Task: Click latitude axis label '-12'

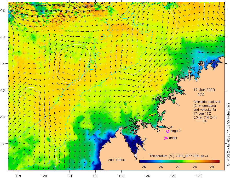Action: coord(3,10)
